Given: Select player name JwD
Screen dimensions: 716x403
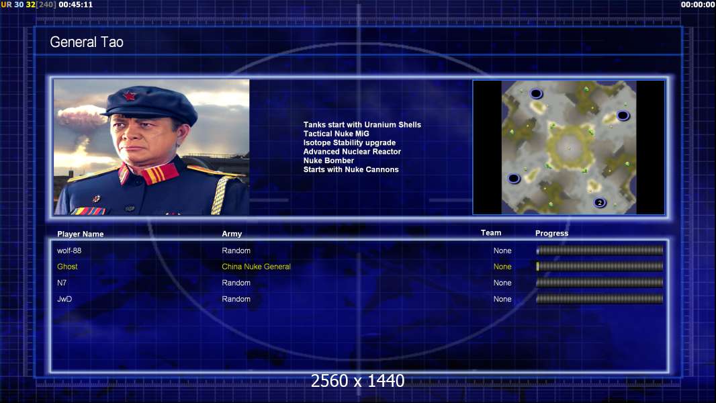Looking at the screenshot, I should pos(64,299).
